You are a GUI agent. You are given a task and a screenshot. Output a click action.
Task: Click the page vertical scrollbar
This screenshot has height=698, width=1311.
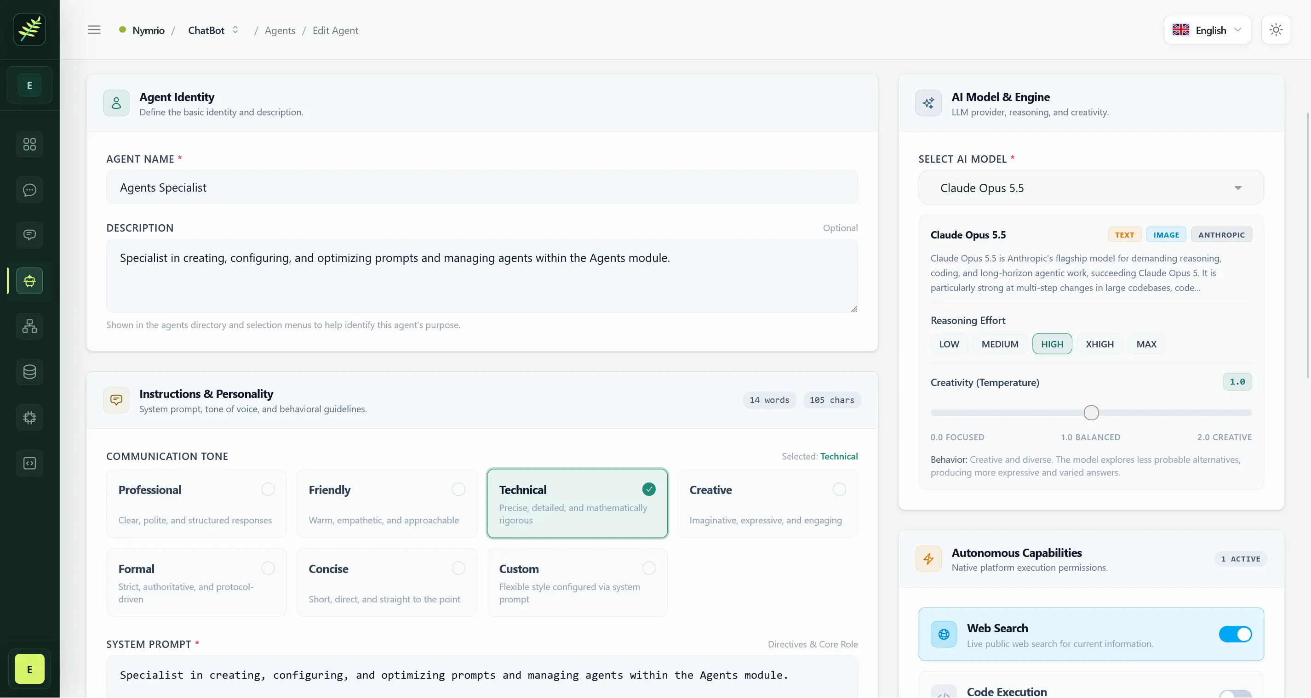coord(1307,245)
